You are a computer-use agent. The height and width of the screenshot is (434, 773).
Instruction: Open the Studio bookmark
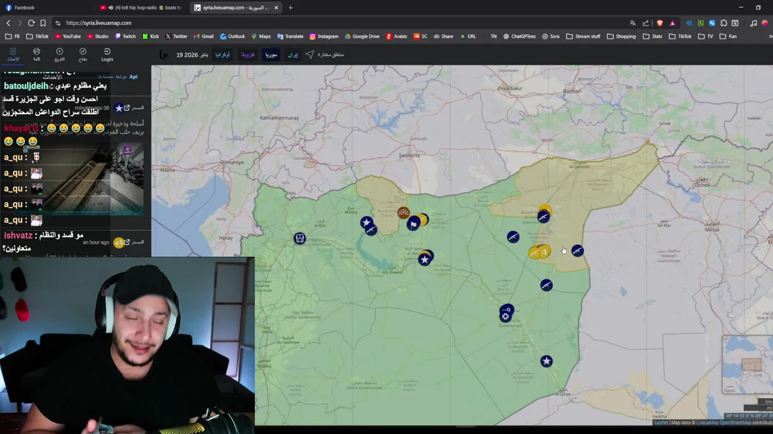click(98, 36)
